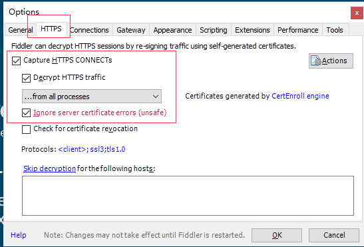364x247 pixels.
Task: Select the Scripting tab
Action: pos(214,30)
